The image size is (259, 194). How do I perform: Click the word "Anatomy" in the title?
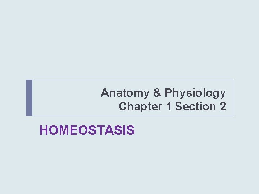125,93
